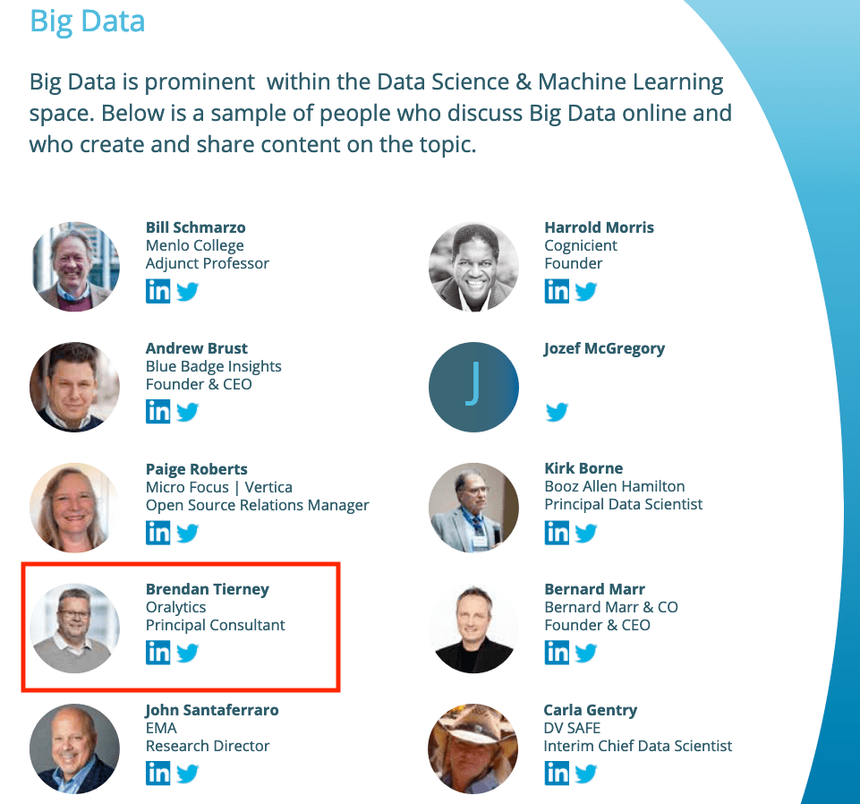Click the Brendan Tierney name link
This screenshot has width=860, height=804.
pyautogui.click(x=208, y=589)
